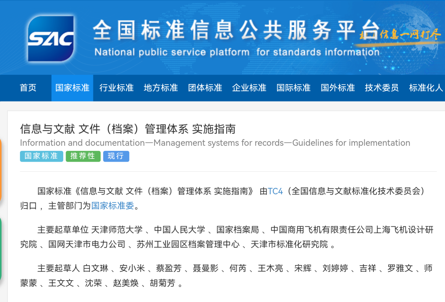Go to 国外标准 section
The image size is (445, 302).
338,88
